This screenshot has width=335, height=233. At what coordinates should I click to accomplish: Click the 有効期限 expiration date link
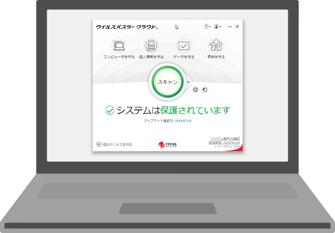(x=224, y=143)
